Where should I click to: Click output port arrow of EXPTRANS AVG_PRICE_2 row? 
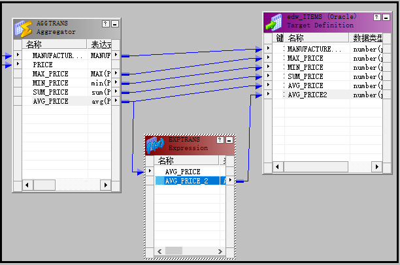[x=230, y=180]
